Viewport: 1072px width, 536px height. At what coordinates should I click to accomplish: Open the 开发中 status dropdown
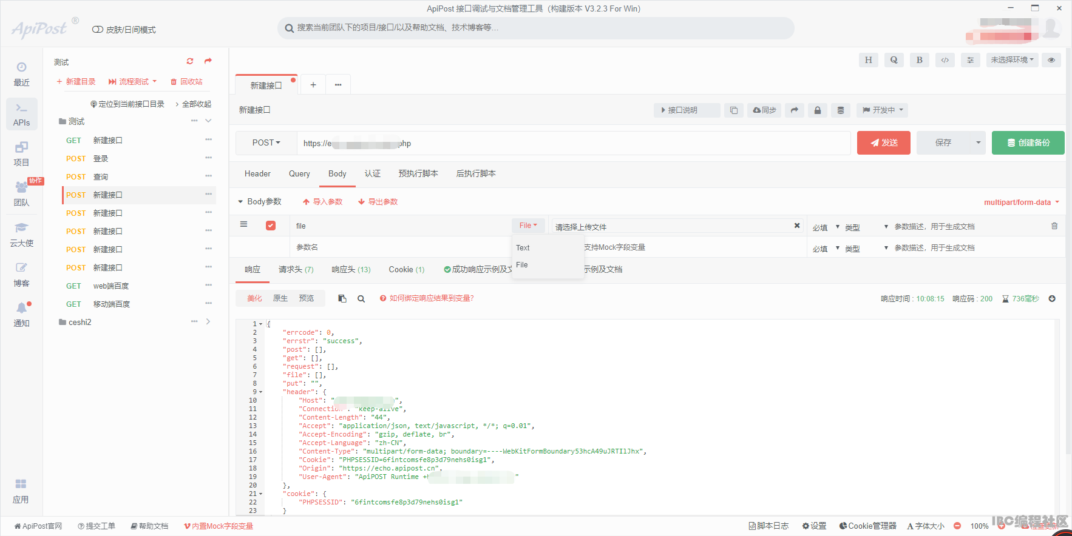[x=883, y=110]
